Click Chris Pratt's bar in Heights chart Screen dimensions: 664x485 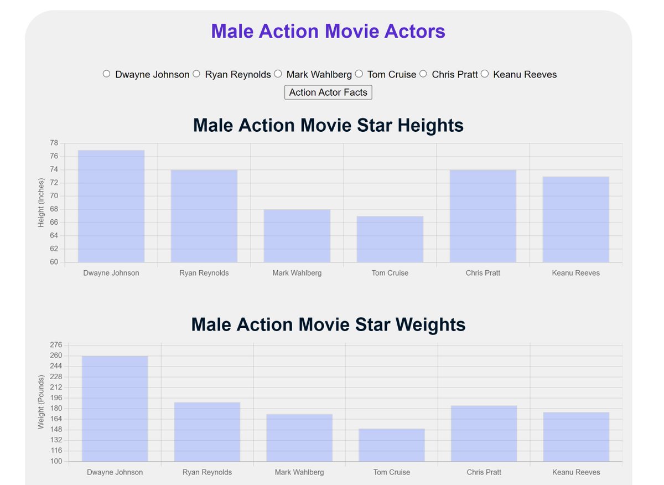483,216
